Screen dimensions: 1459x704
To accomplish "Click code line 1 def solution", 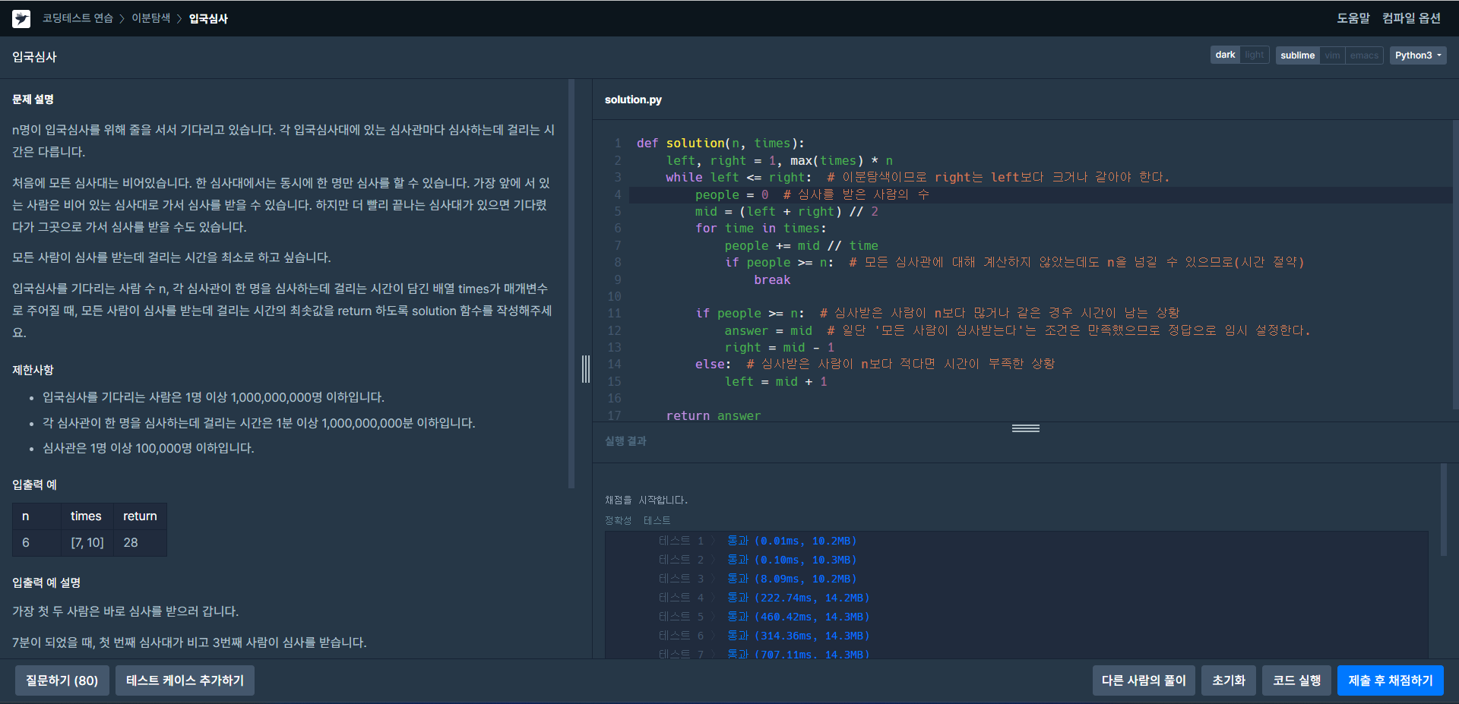I will [720, 144].
